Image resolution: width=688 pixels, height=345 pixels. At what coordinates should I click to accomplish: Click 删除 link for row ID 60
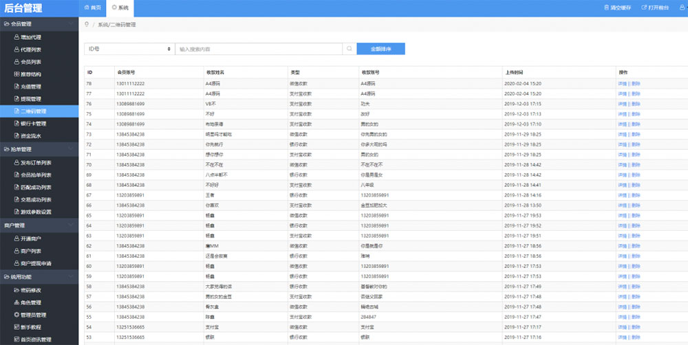click(636, 266)
